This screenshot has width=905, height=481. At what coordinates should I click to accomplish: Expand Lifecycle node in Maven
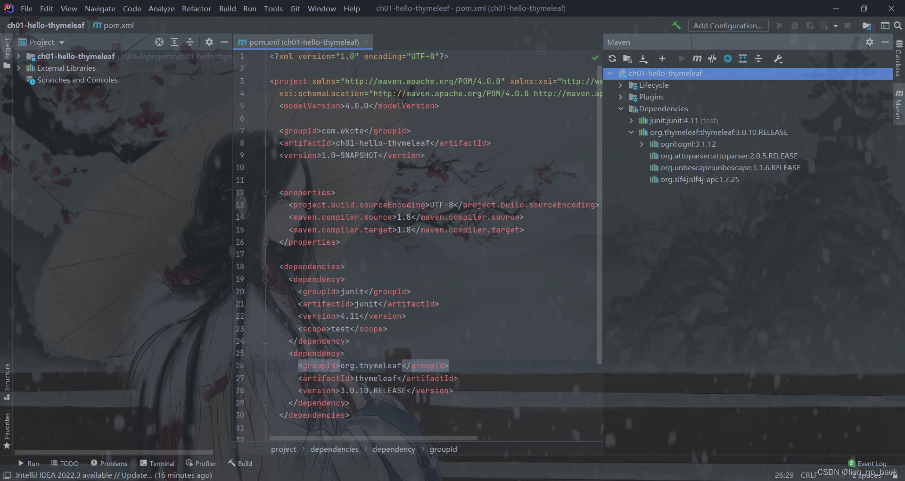click(x=620, y=85)
